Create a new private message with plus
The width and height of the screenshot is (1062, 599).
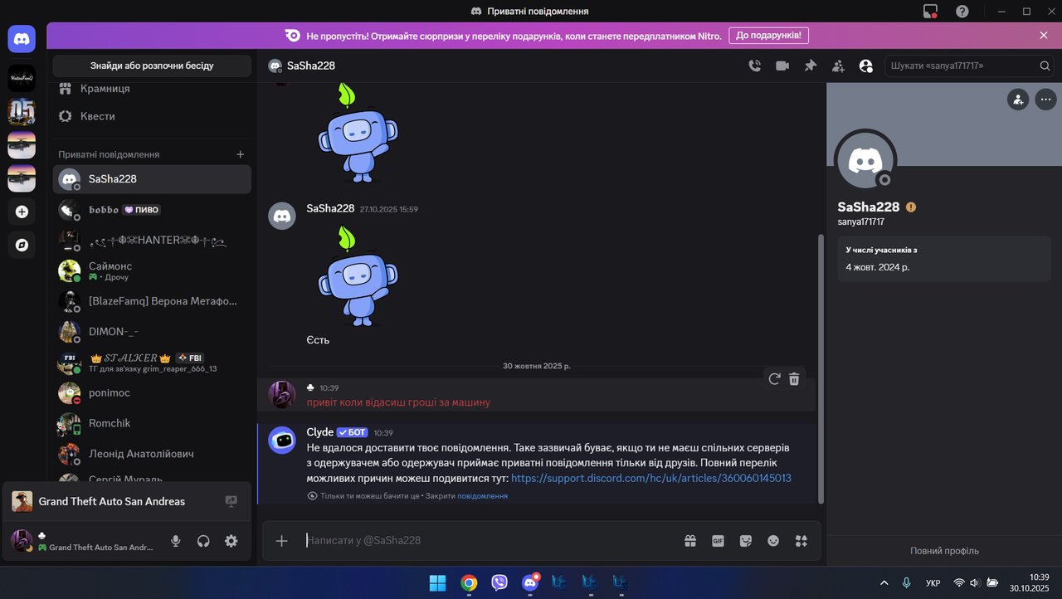tap(241, 154)
